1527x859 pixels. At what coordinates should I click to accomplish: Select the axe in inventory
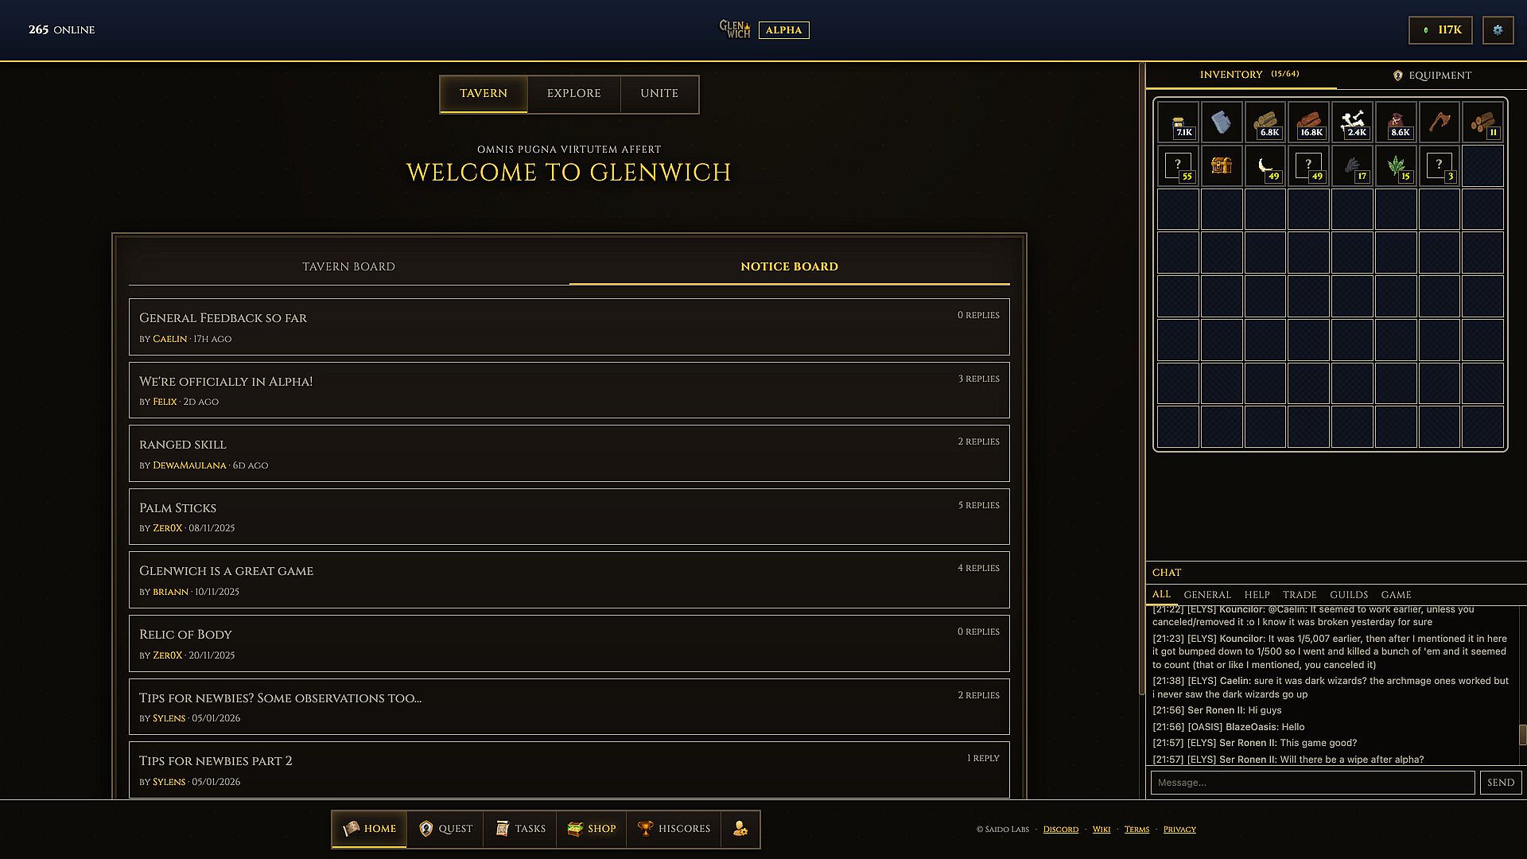click(x=1439, y=122)
